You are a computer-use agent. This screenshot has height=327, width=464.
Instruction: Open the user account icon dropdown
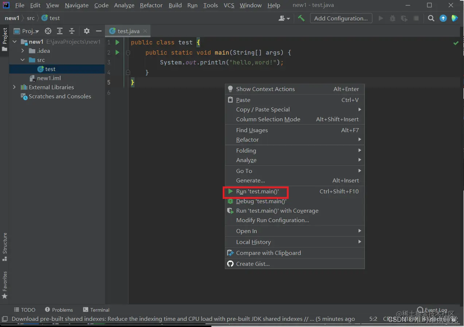click(x=284, y=18)
